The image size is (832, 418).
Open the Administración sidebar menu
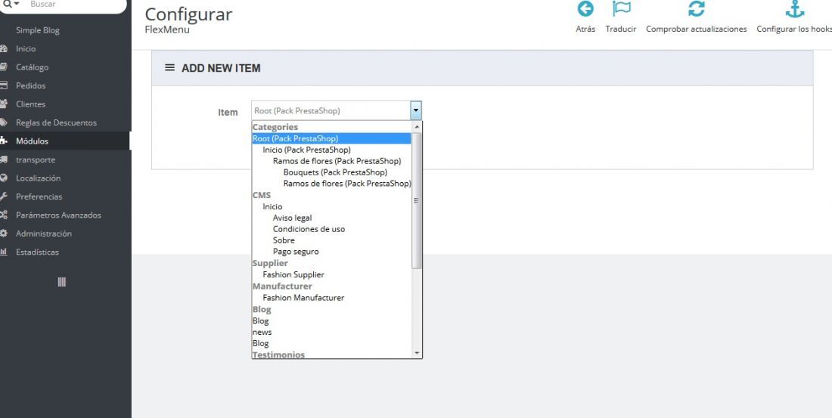coord(44,234)
